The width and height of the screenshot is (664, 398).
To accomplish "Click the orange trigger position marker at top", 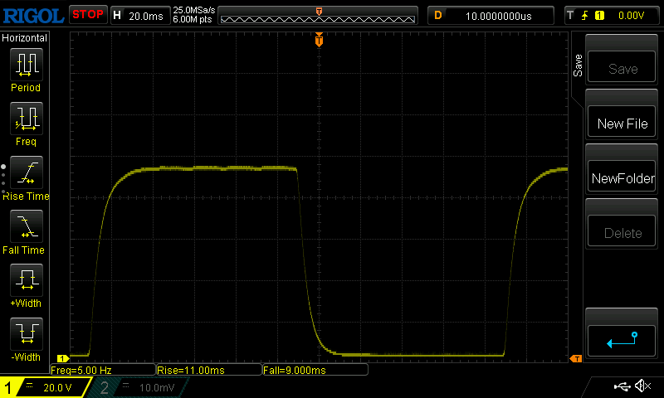I will point(319,40).
